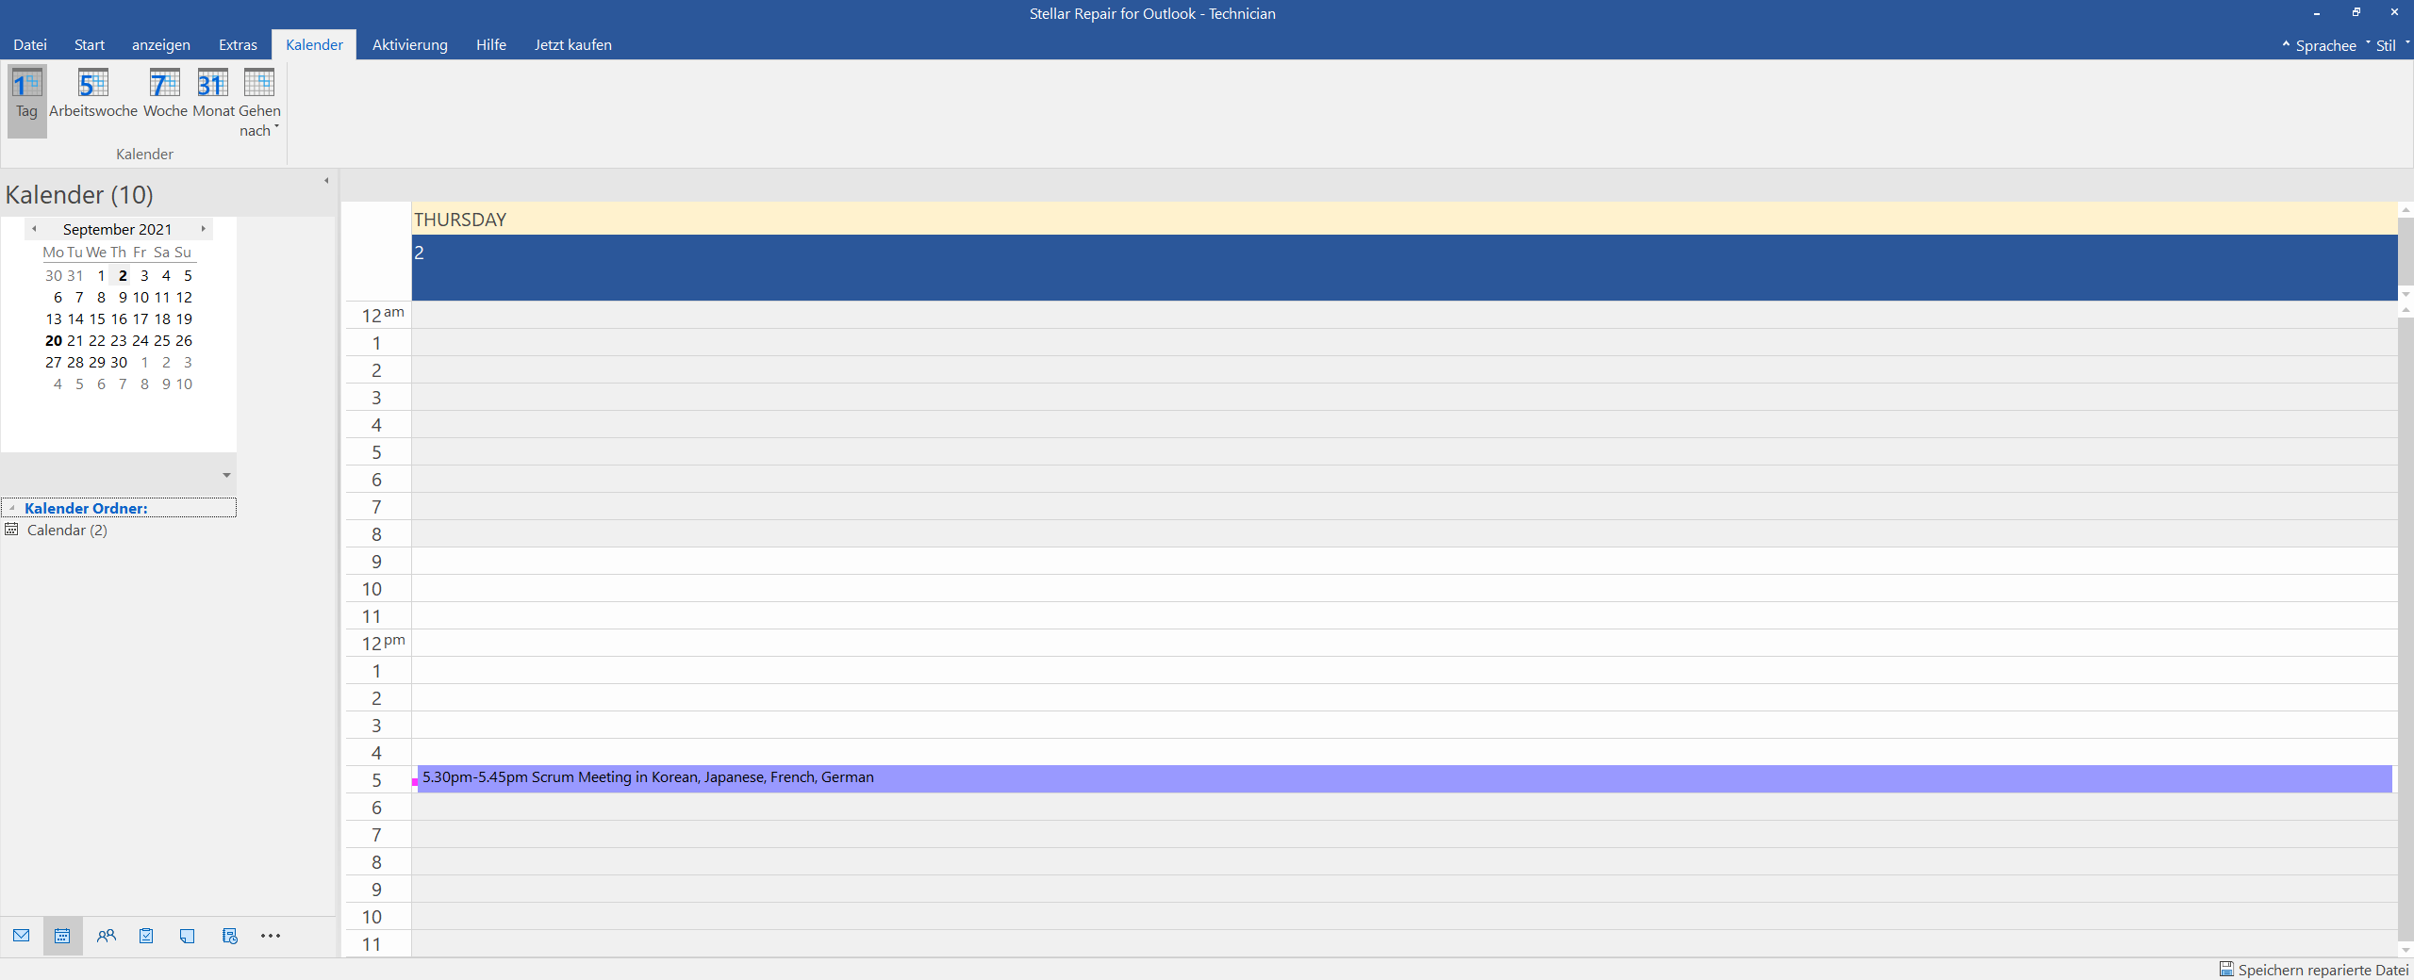Collapse the Kalender Ordner tree
This screenshot has width=2414, height=980.
(11, 509)
